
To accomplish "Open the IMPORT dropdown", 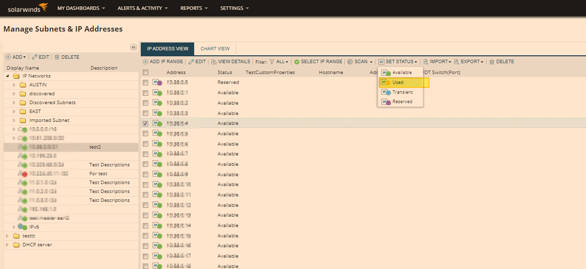I will pos(437,62).
